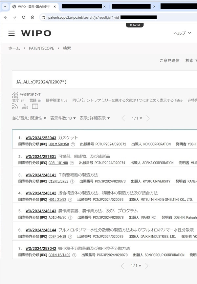
Task: Go to next results page at top
Action: [148, 118]
